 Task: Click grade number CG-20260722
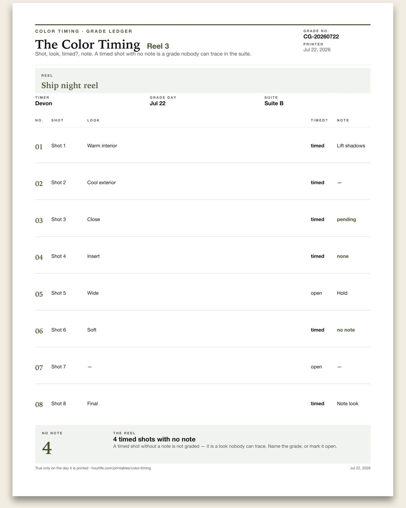pyautogui.click(x=321, y=37)
